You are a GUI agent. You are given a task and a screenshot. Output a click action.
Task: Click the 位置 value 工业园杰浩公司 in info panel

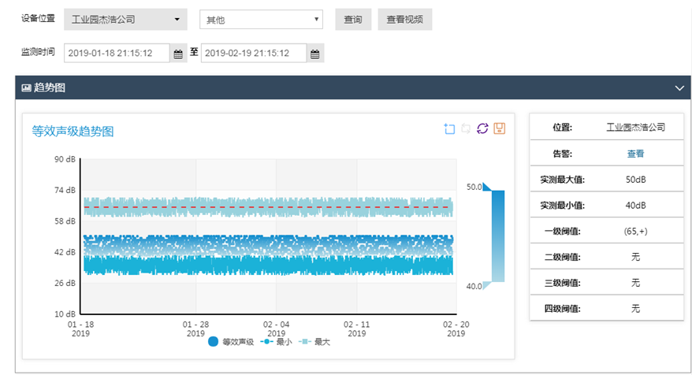(635, 128)
